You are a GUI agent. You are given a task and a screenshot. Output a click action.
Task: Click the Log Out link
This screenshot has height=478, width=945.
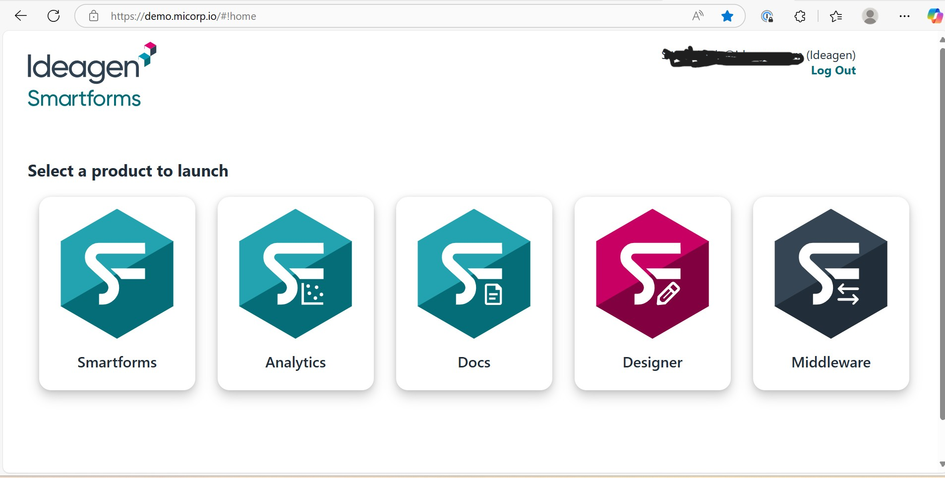pyautogui.click(x=833, y=70)
